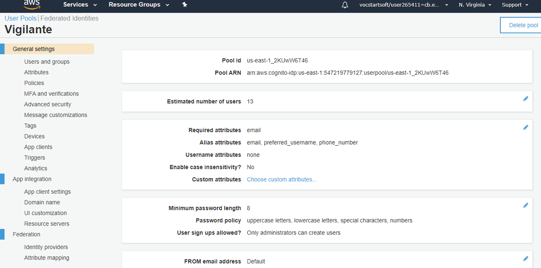Expand the Resource Groups dropdown

click(139, 5)
